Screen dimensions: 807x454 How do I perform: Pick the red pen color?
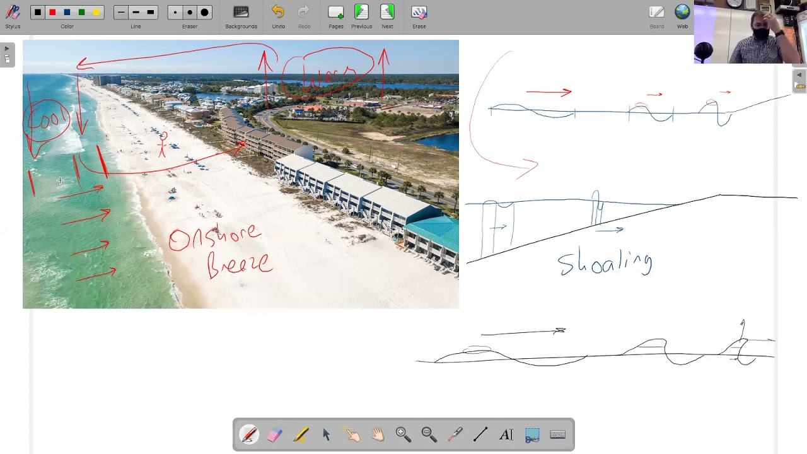point(53,12)
